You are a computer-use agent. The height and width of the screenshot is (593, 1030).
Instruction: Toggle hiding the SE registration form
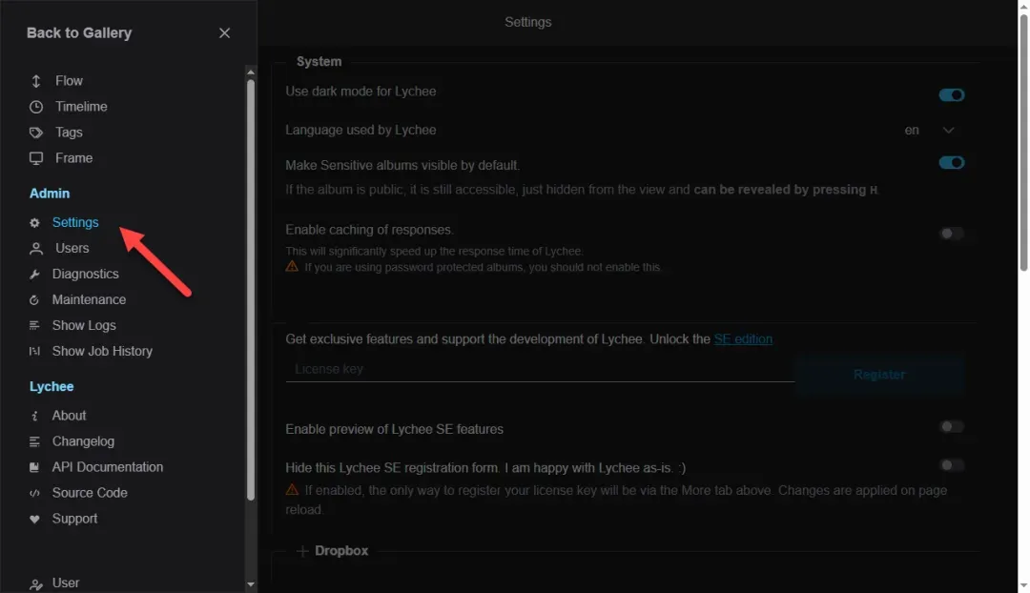(951, 465)
